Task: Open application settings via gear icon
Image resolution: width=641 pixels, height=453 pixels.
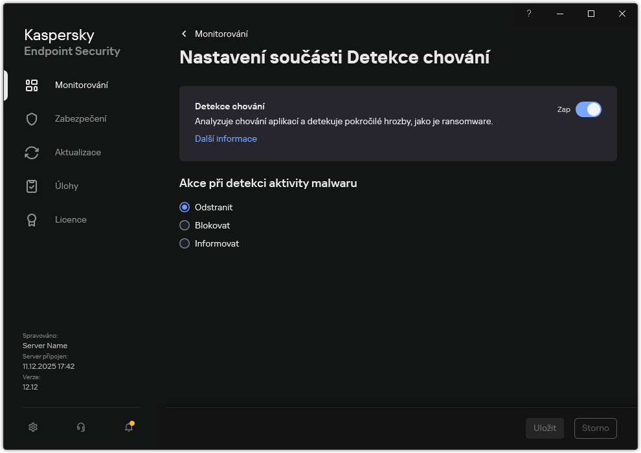Action: click(32, 427)
